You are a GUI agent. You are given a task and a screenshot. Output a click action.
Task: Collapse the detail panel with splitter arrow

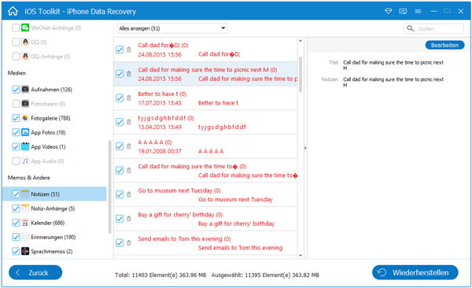tap(305, 148)
